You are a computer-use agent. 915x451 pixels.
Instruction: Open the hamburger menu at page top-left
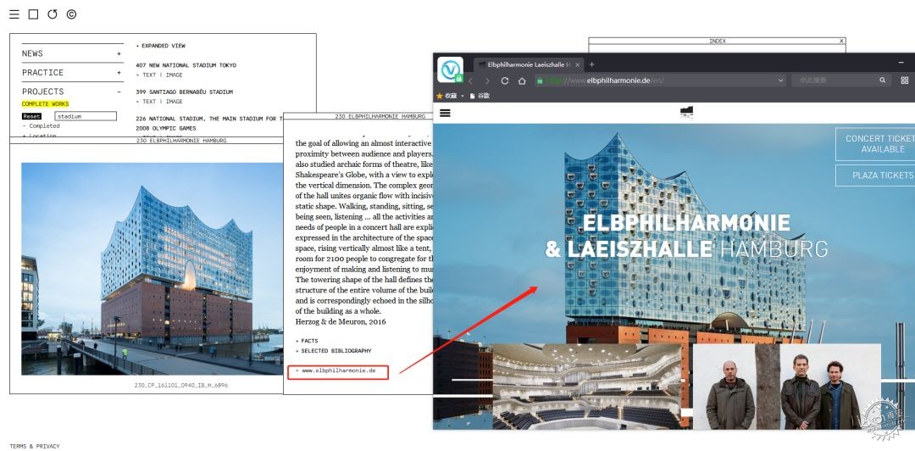click(x=14, y=14)
